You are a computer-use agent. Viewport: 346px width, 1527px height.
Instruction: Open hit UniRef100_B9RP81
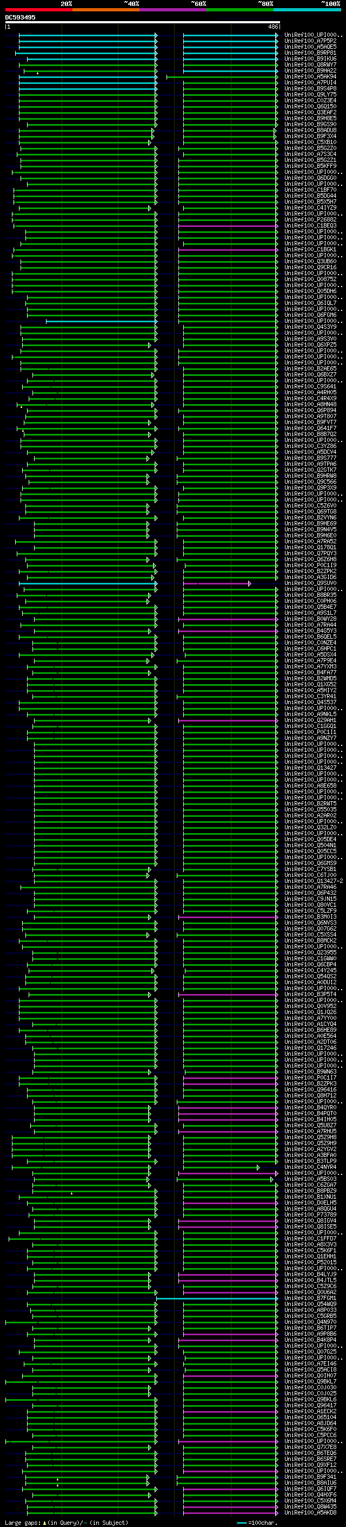click(x=310, y=53)
